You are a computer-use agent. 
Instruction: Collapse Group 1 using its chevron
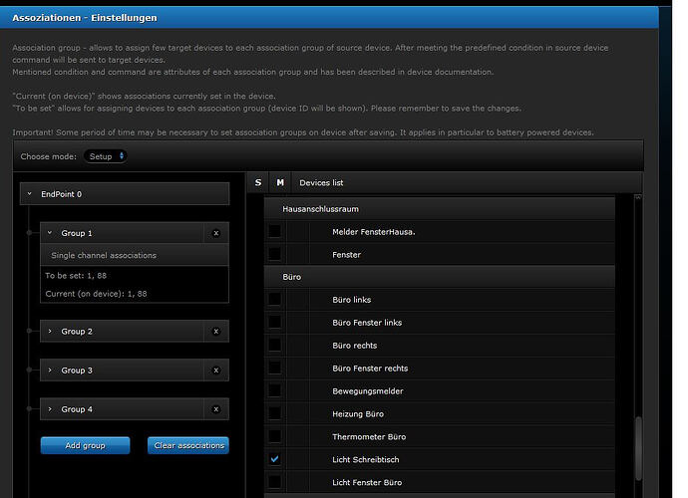click(50, 233)
